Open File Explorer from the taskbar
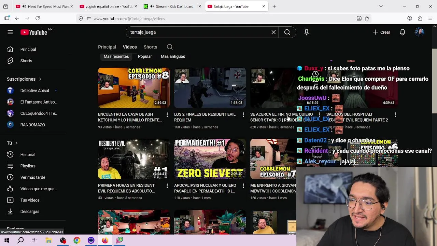The width and height of the screenshot is (437, 246). [48, 241]
